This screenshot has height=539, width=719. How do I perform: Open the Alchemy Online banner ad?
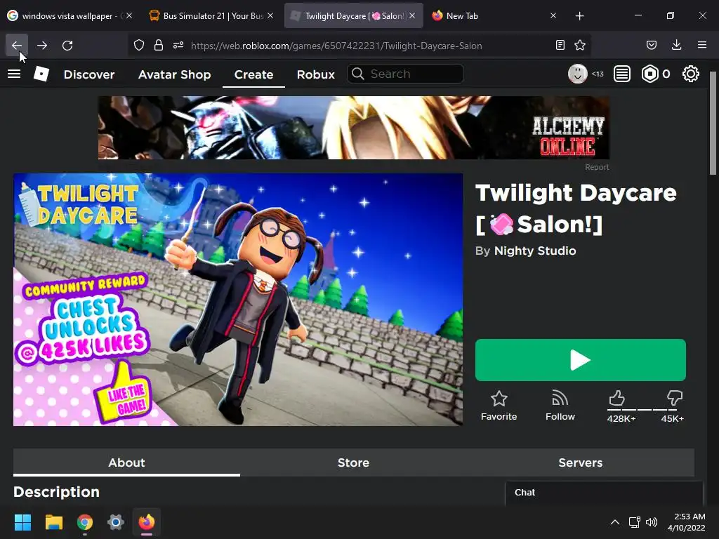[x=354, y=128]
